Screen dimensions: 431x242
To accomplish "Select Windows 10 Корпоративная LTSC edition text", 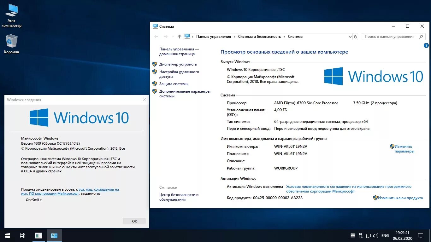I will [x=256, y=70].
